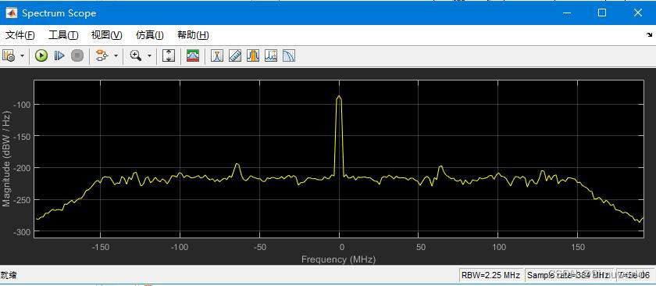The height and width of the screenshot is (286, 656).
Task: Open the 文件(F) menu
Action: coord(20,35)
